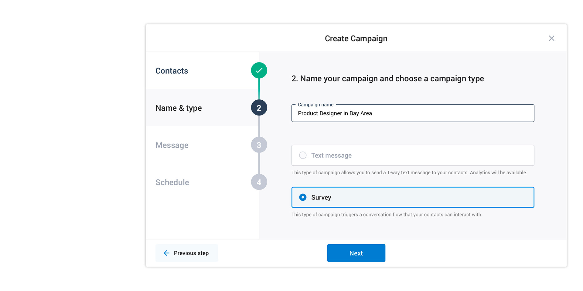Viewport: 583px width, 291px height.
Task: Select the Survey radio button
Action: 303,197
